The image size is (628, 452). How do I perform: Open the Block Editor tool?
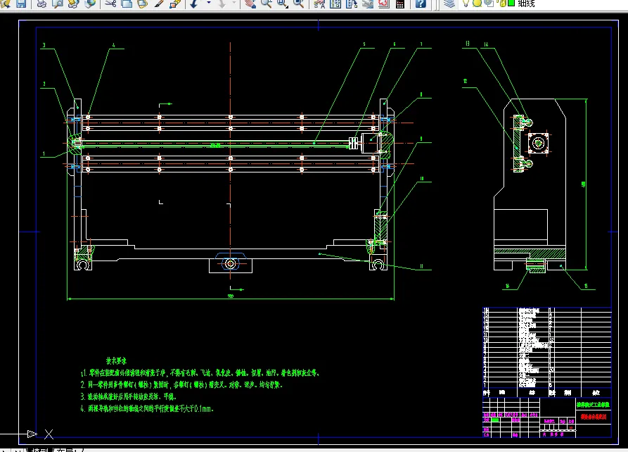(x=174, y=4)
